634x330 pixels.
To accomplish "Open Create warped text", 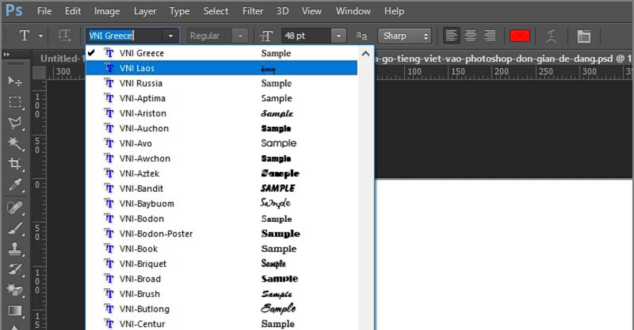I will (552, 36).
